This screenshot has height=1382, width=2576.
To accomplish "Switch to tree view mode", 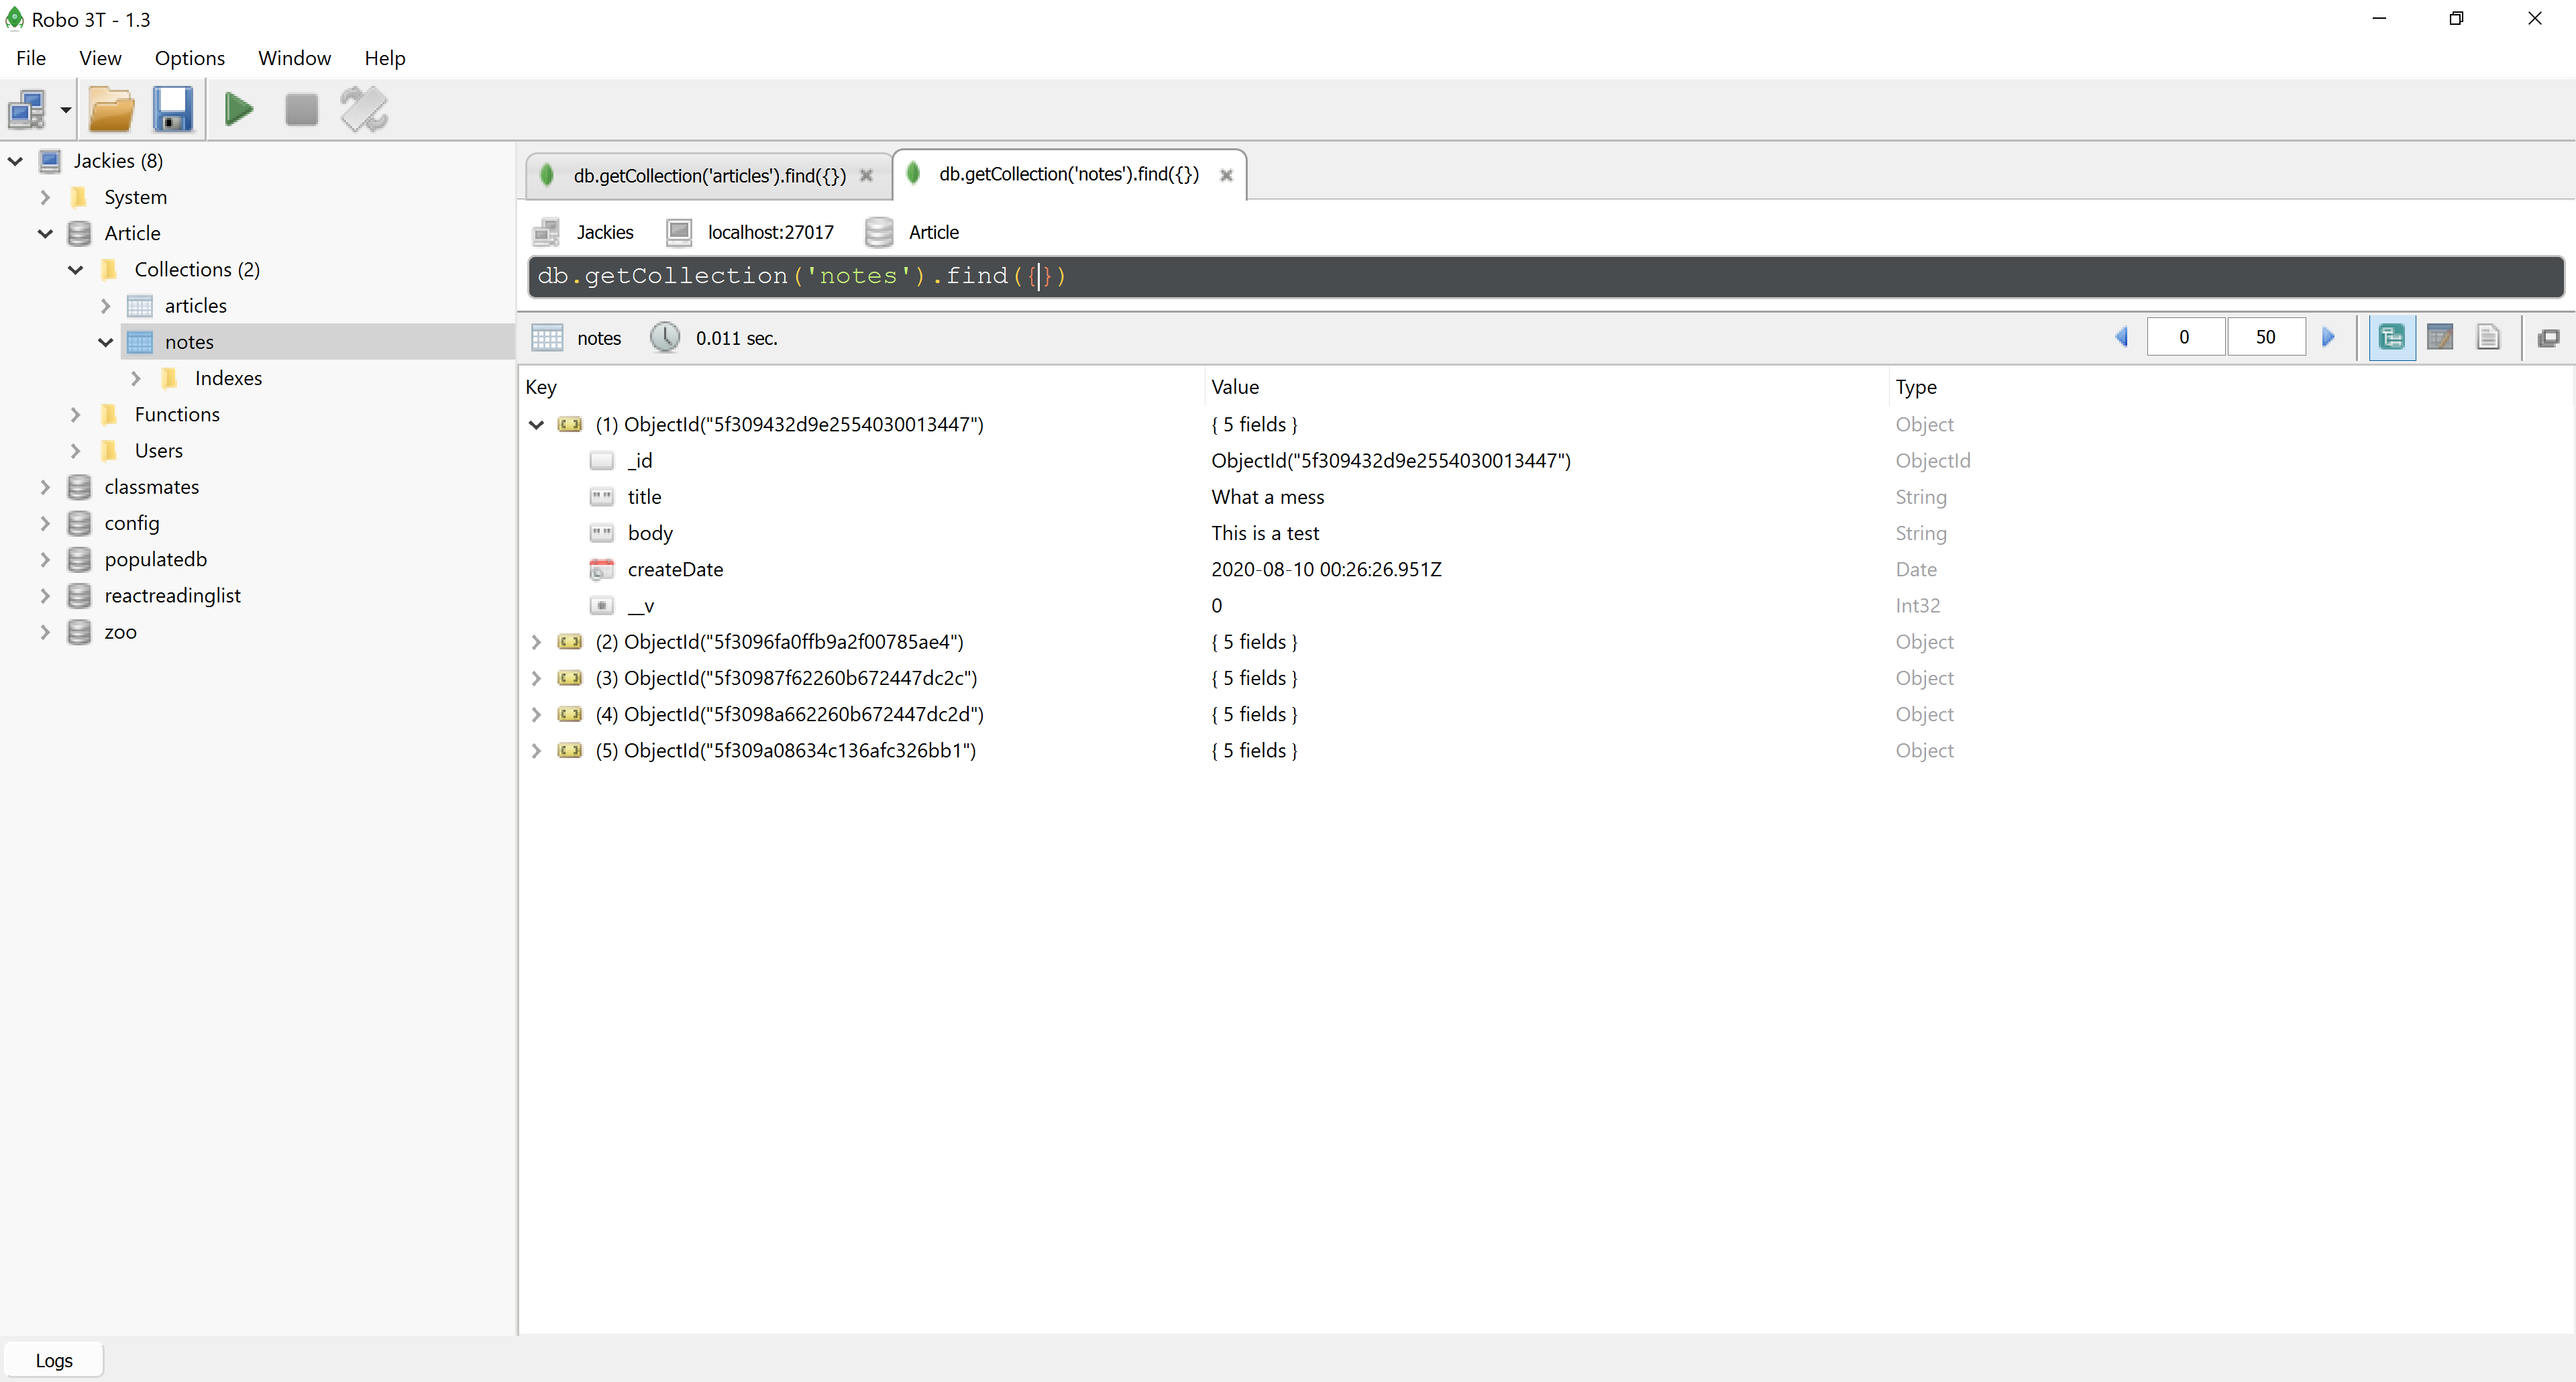I will click(2392, 338).
